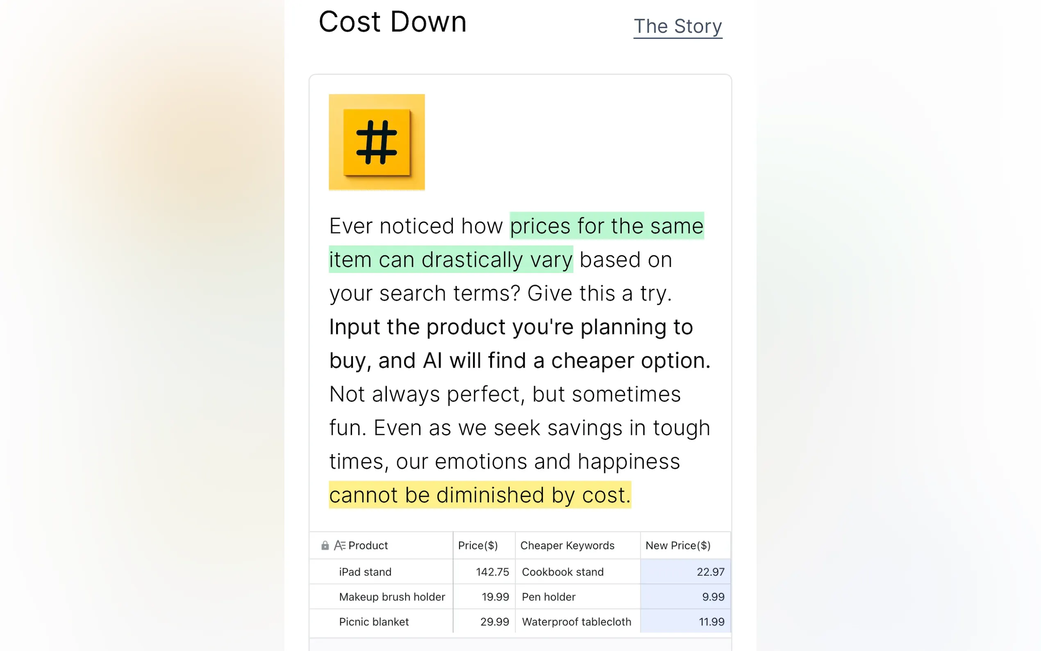Open The Story link

click(677, 27)
